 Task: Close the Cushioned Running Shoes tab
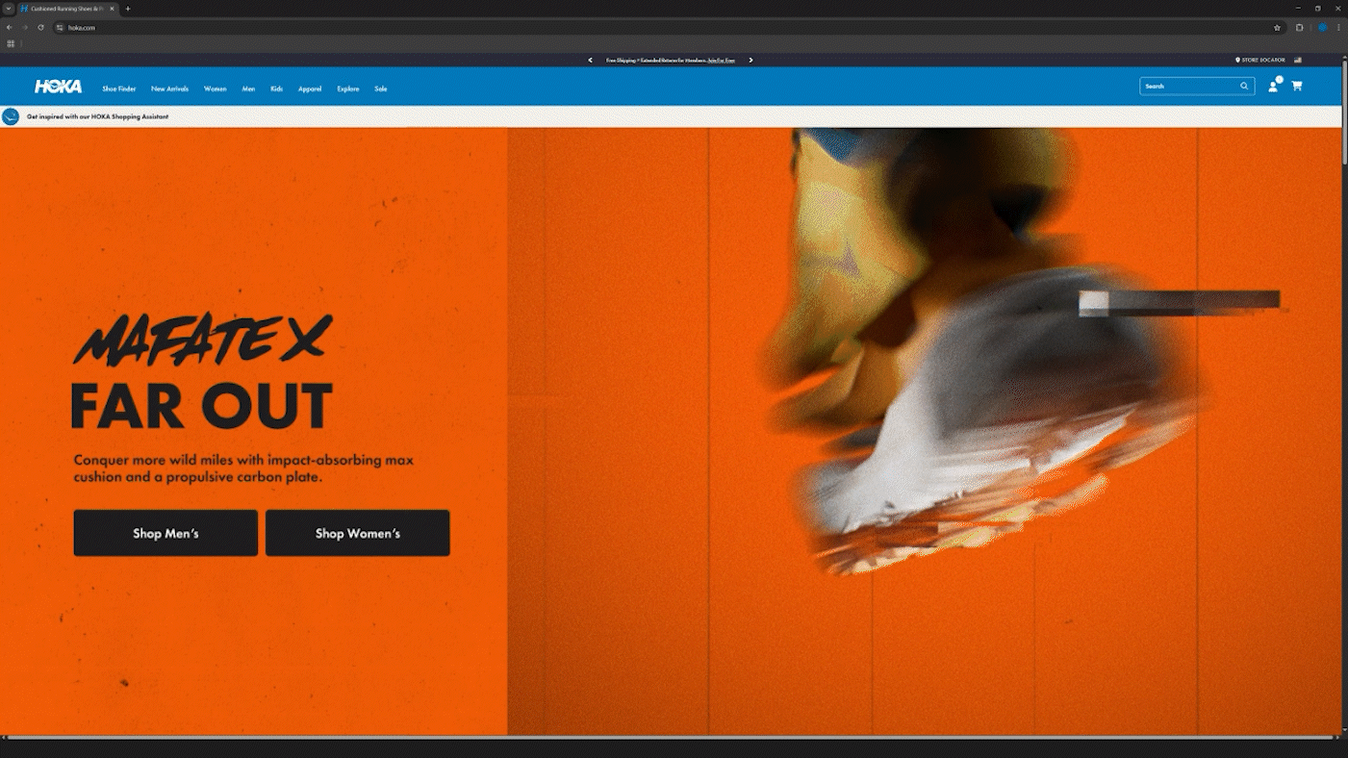(x=113, y=9)
